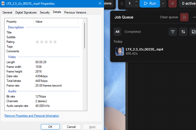The width and height of the screenshot is (196, 130).
Task: Click the Comments property row
Action: [x=43, y=51]
